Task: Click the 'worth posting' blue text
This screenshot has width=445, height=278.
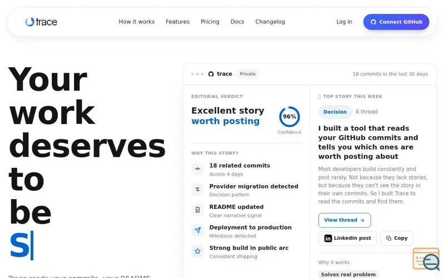Action: click(225, 121)
